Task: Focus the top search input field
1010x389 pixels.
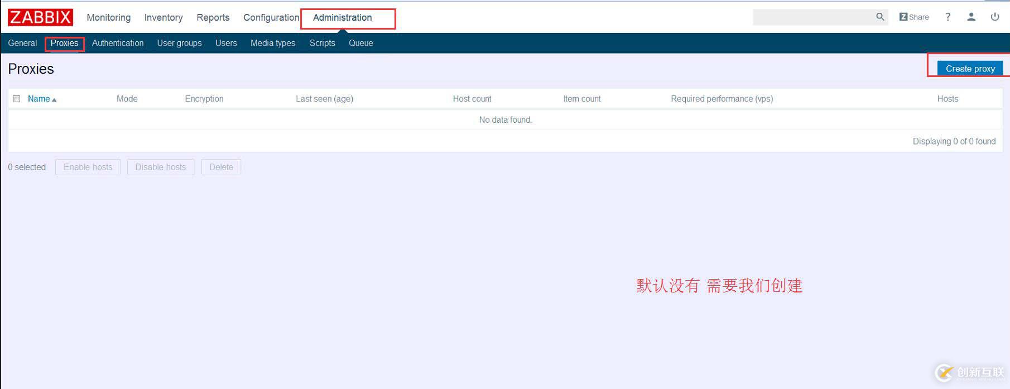Action: click(814, 17)
